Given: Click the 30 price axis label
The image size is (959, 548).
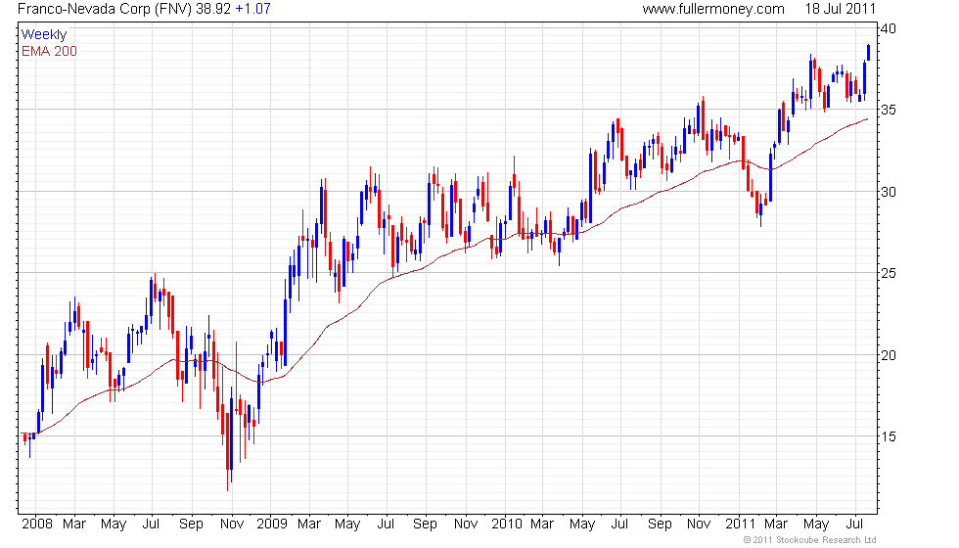Looking at the screenshot, I should [x=889, y=192].
